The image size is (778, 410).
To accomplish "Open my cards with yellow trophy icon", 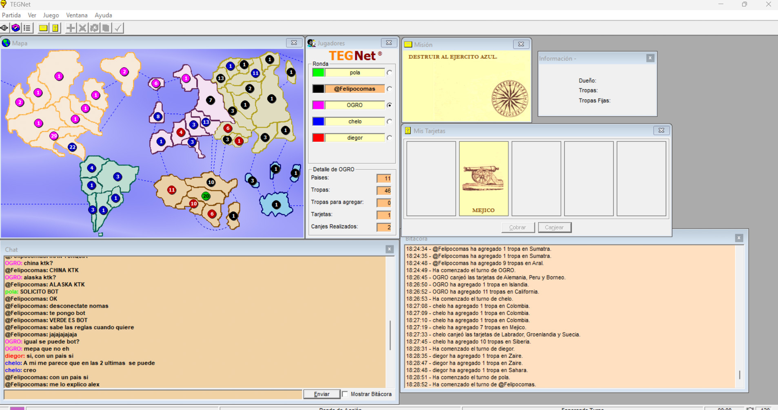I will [x=55, y=28].
